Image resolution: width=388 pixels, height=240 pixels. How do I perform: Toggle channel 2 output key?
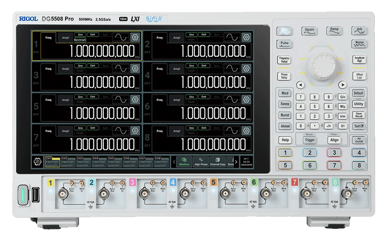pyautogui.click(x=309, y=153)
